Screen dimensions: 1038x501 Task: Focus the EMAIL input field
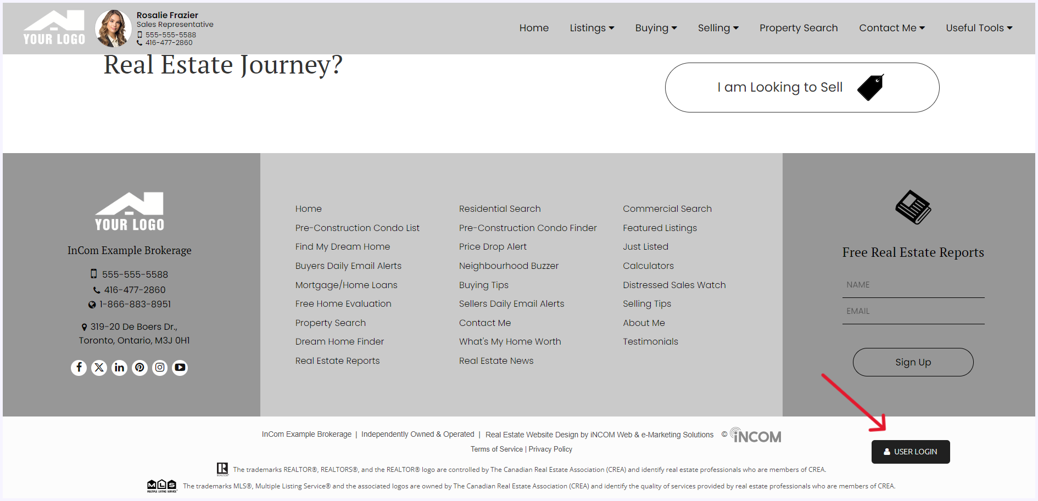[913, 311]
